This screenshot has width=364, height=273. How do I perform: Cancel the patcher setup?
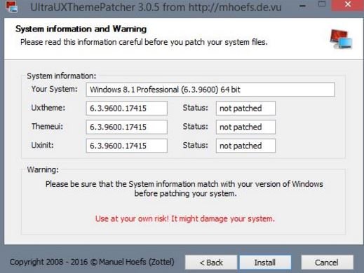pyautogui.click(x=327, y=262)
